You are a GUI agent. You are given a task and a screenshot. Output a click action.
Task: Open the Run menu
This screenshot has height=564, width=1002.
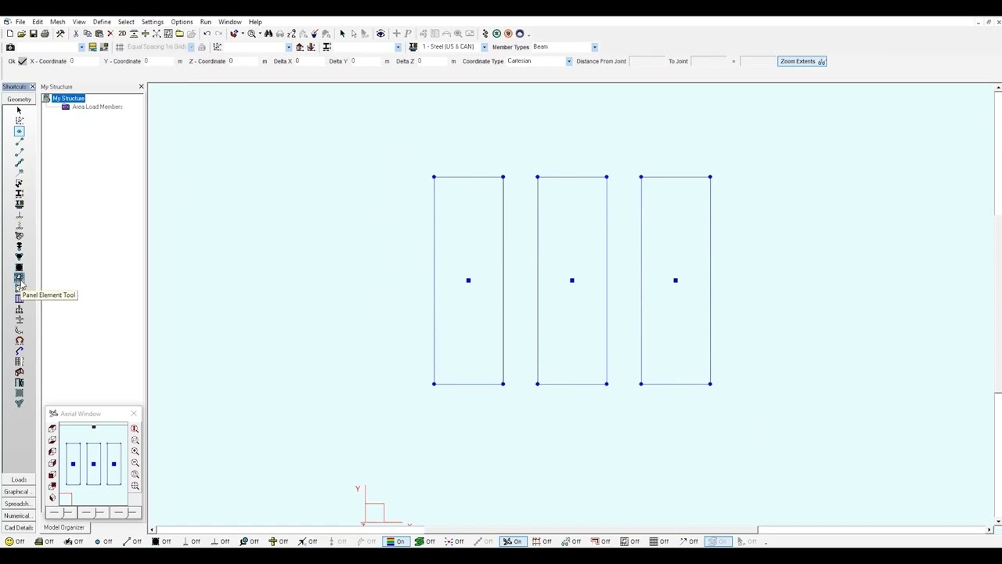click(205, 22)
